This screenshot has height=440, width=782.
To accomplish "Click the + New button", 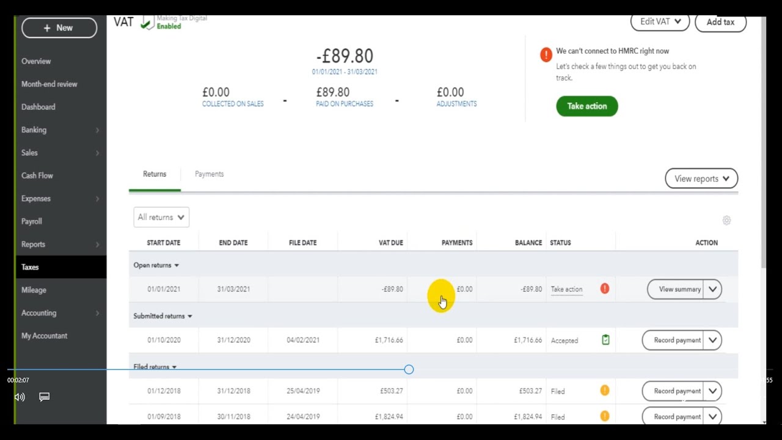I will [x=59, y=28].
